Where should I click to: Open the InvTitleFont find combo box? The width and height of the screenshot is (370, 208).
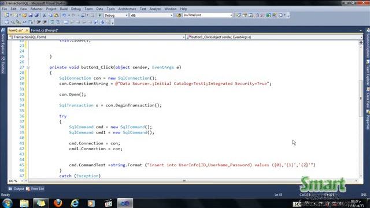(x=208, y=16)
